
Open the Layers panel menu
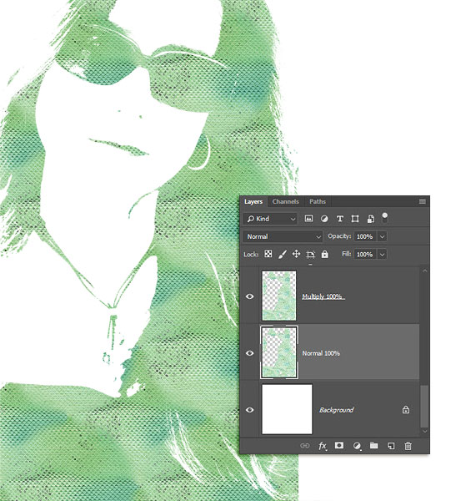pyautogui.click(x=423, y=201)
